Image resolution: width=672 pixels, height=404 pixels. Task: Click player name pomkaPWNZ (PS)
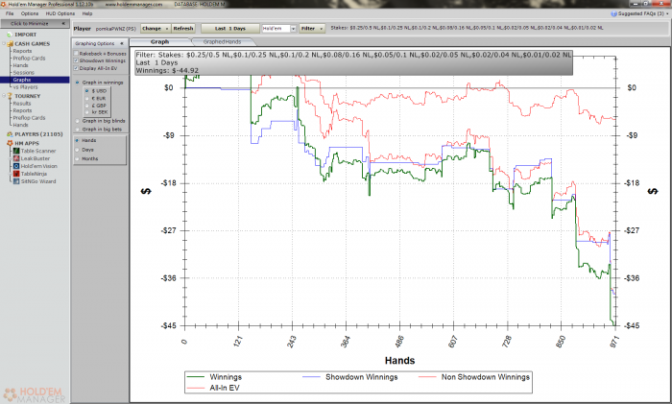tap(116, 29)
